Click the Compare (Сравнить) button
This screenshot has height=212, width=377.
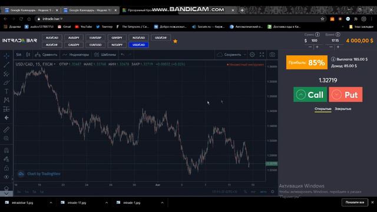click(x=46, y=55)
